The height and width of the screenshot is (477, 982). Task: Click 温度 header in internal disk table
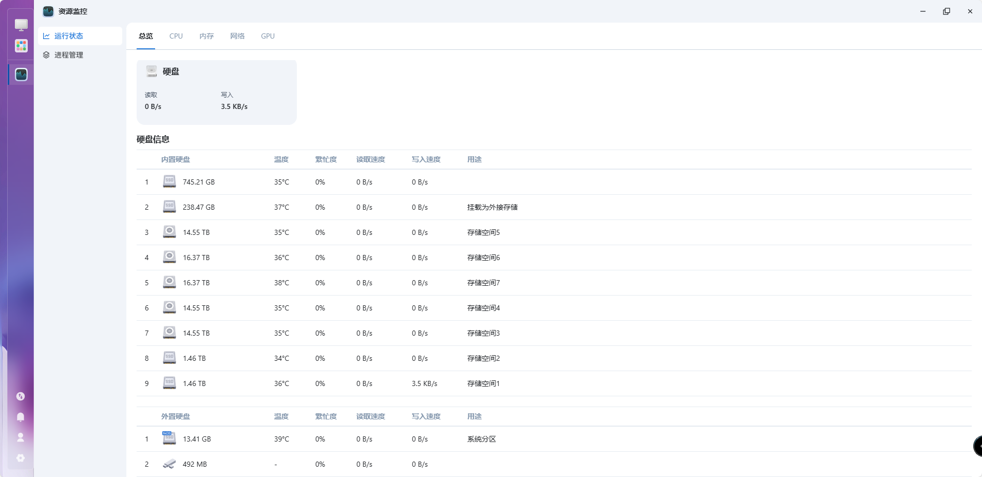281,159
